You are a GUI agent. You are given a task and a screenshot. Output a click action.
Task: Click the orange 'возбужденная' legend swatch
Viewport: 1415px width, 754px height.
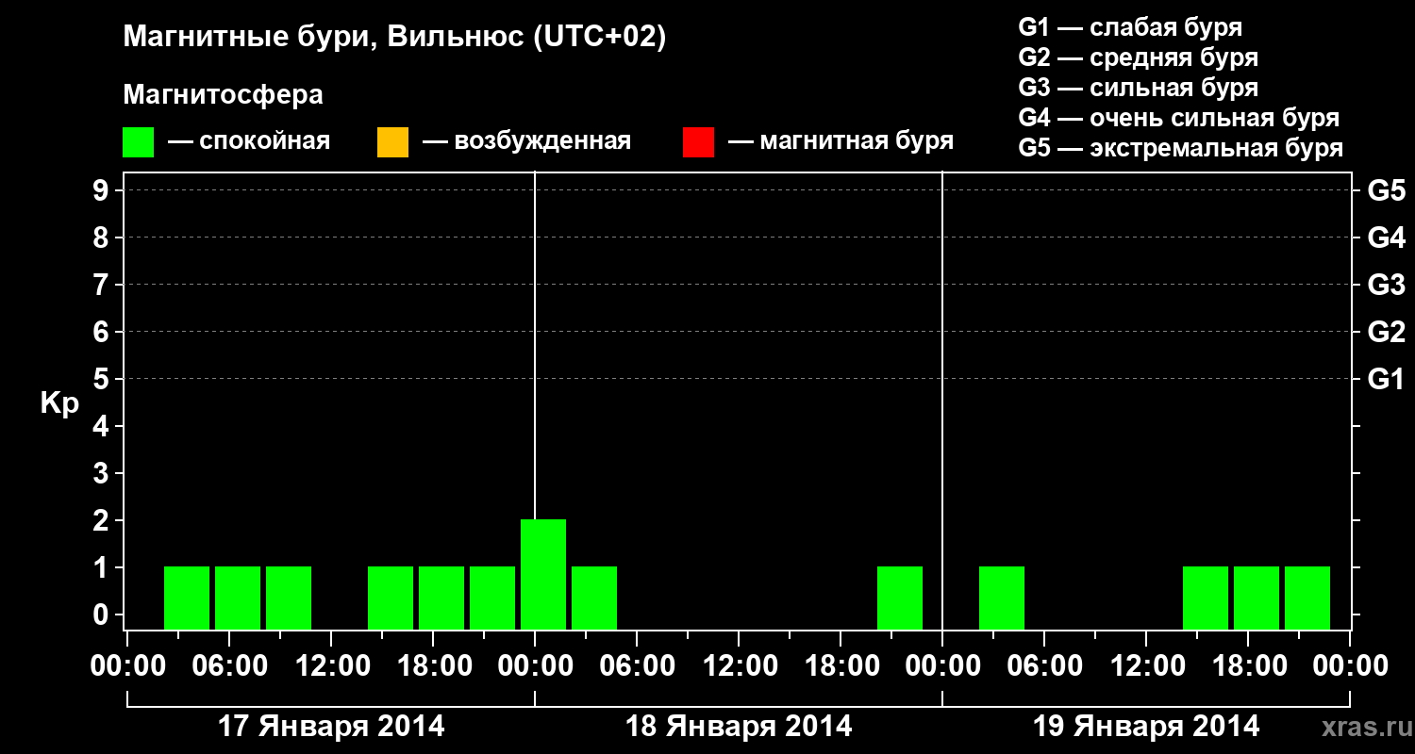[392, 142]
